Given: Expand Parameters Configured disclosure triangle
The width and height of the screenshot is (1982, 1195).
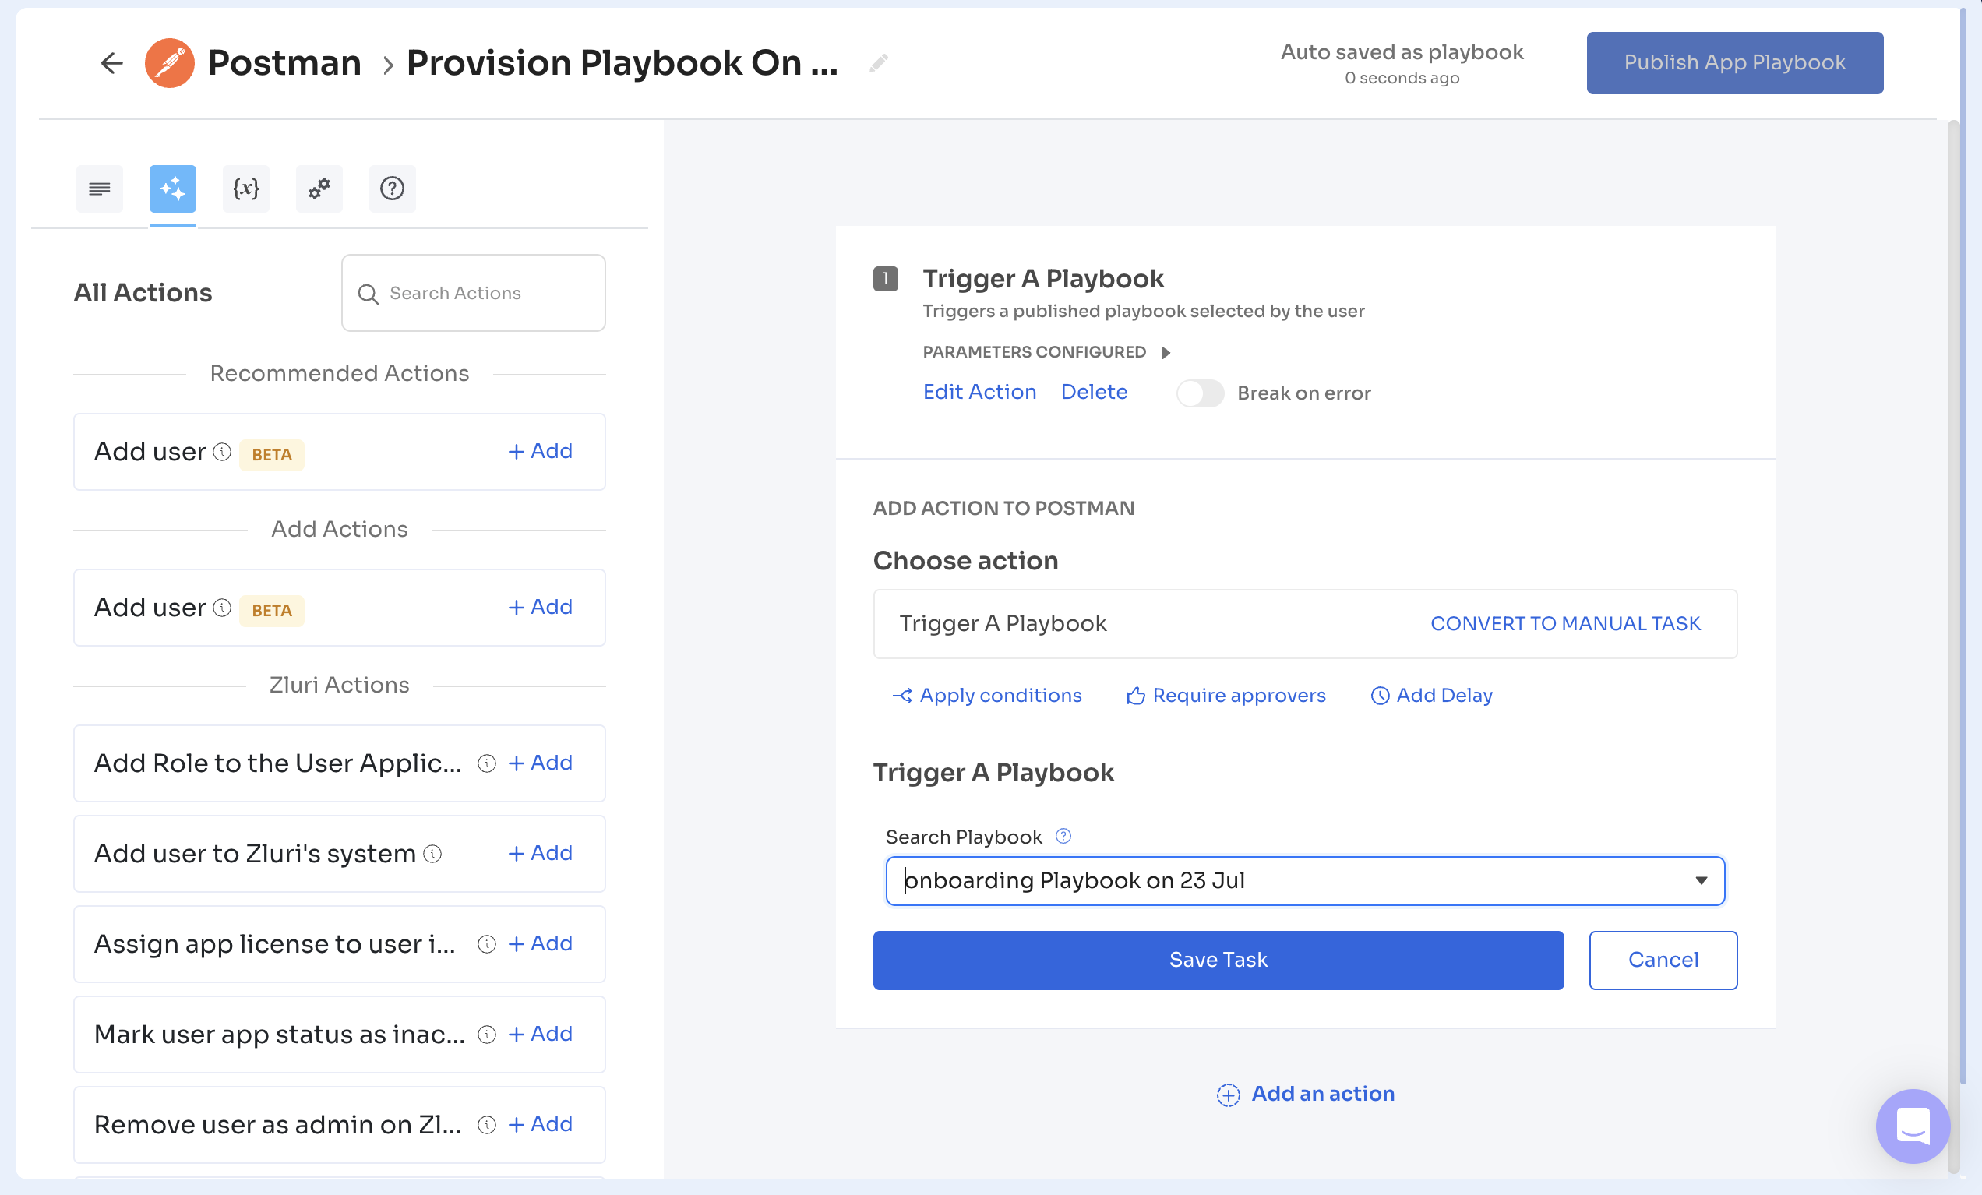Looking at the screenshot, I should pyautogui.click(x=1166, y=352).
